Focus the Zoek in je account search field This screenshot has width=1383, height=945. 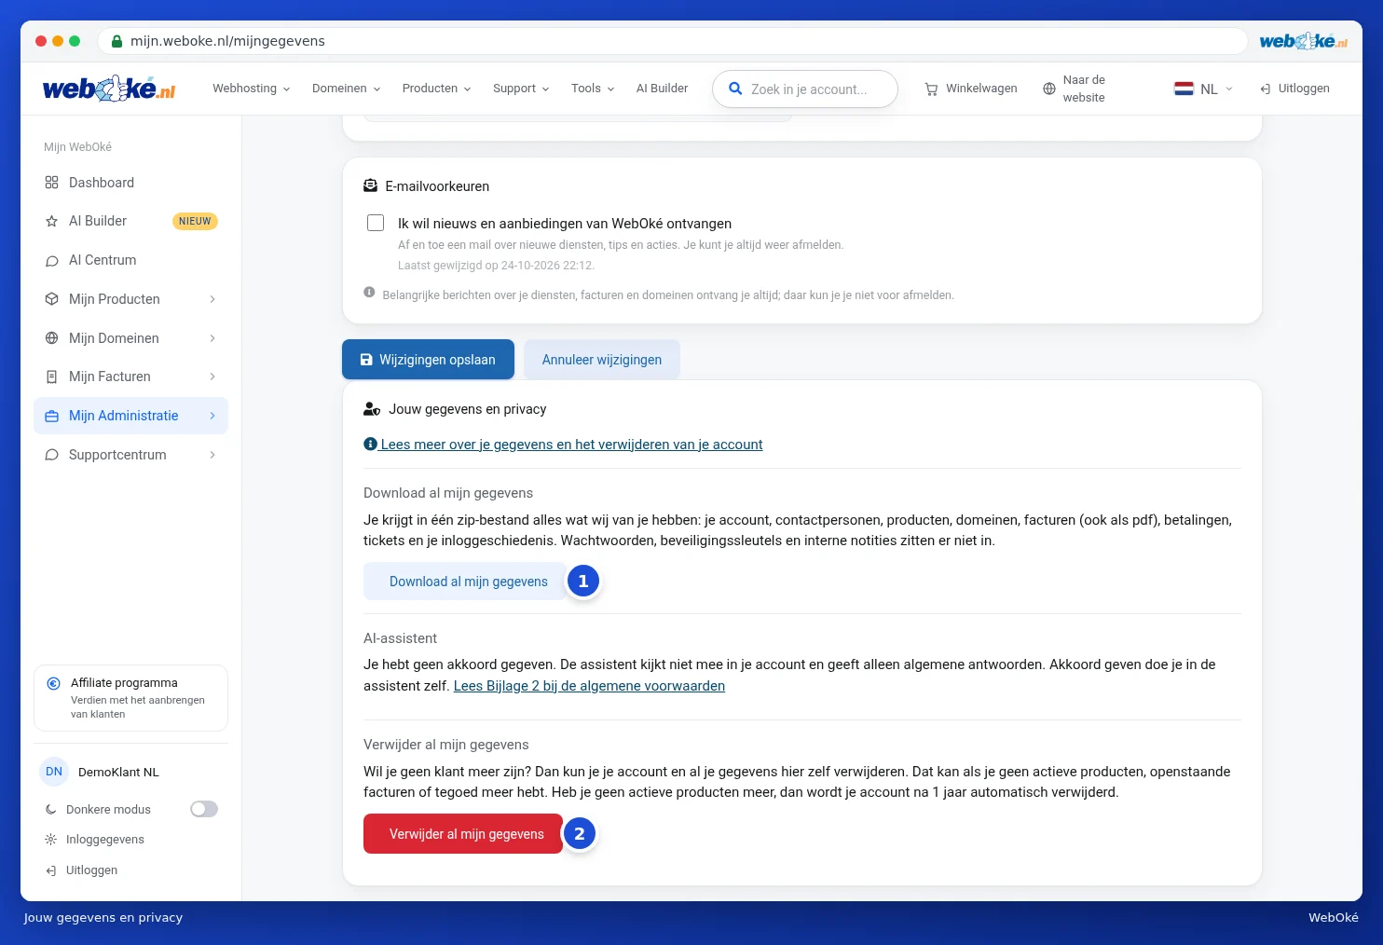tap(805, 89)
